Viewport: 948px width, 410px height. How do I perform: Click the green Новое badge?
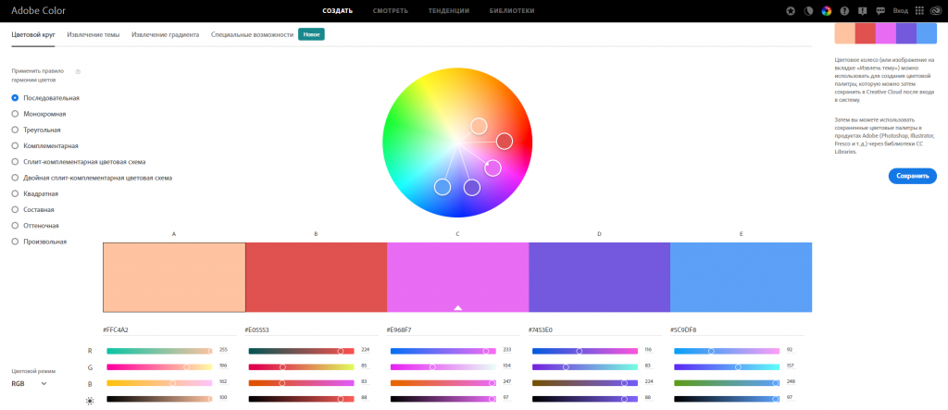(311, 35)
